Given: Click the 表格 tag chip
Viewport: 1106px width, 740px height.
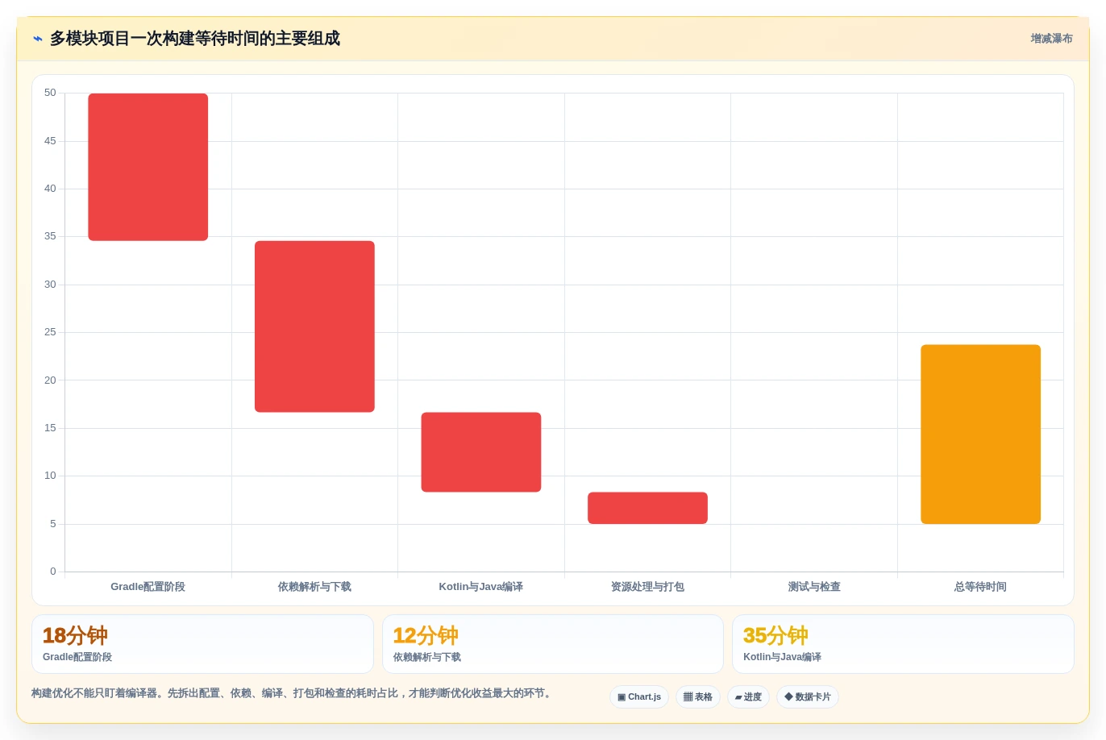Looking at the screenshot, I should pyautogui.click(x=698, y=697).
